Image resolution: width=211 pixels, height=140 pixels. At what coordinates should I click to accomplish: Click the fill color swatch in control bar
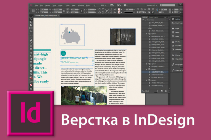[x=119, y=10]
